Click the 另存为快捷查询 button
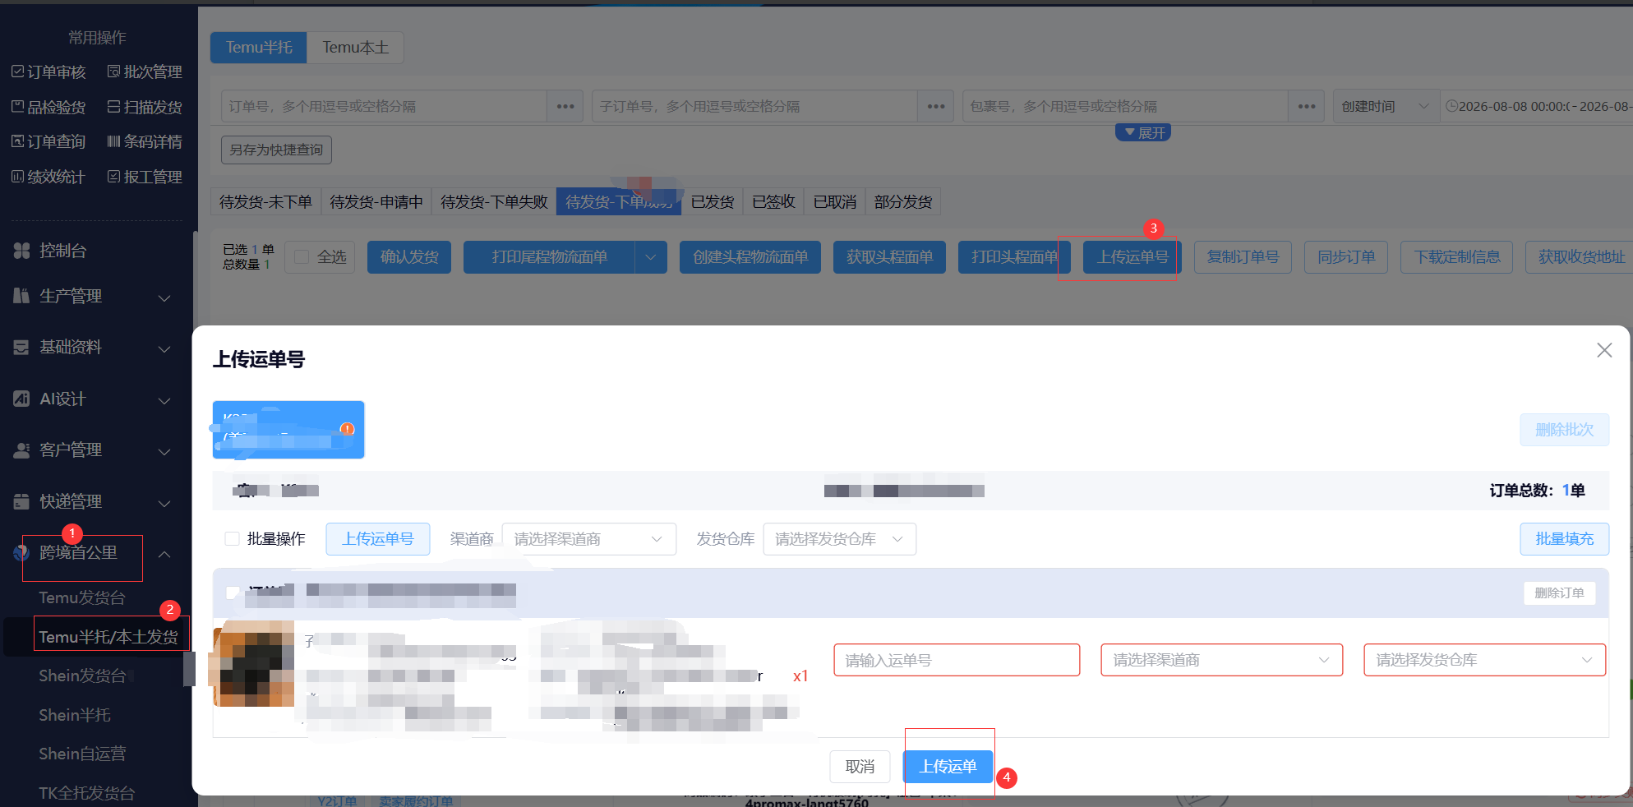 click(x=276, y=150)
